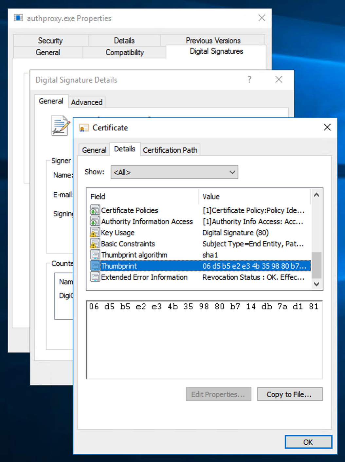This screenshot has width=345, height=462.
Task: Switch to the certificate General tab
Action: 94,150
